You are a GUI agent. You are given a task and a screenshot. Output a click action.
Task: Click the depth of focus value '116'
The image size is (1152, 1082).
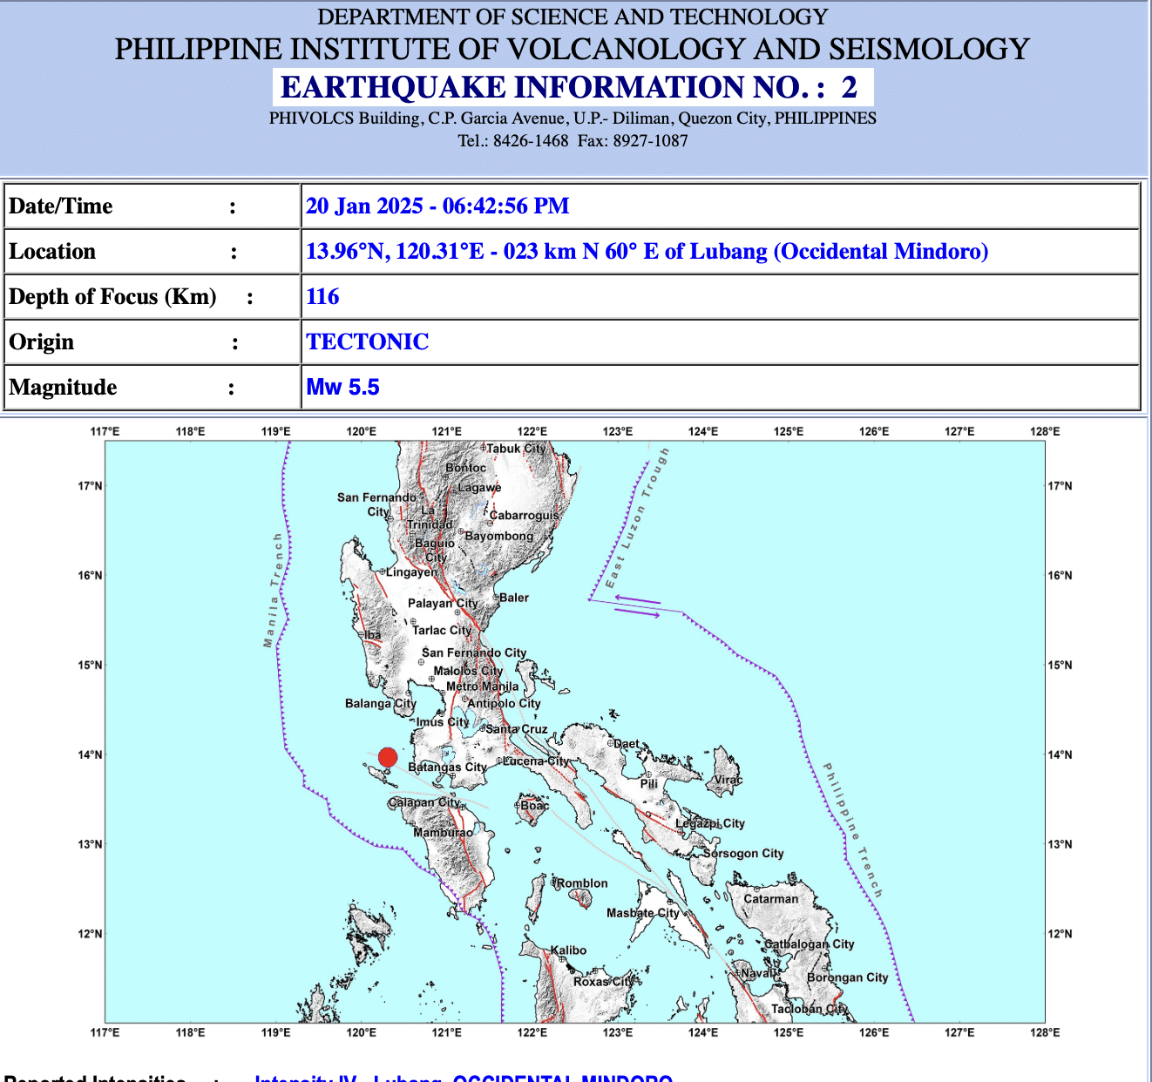pyautogui.click(x=322, y=297)
